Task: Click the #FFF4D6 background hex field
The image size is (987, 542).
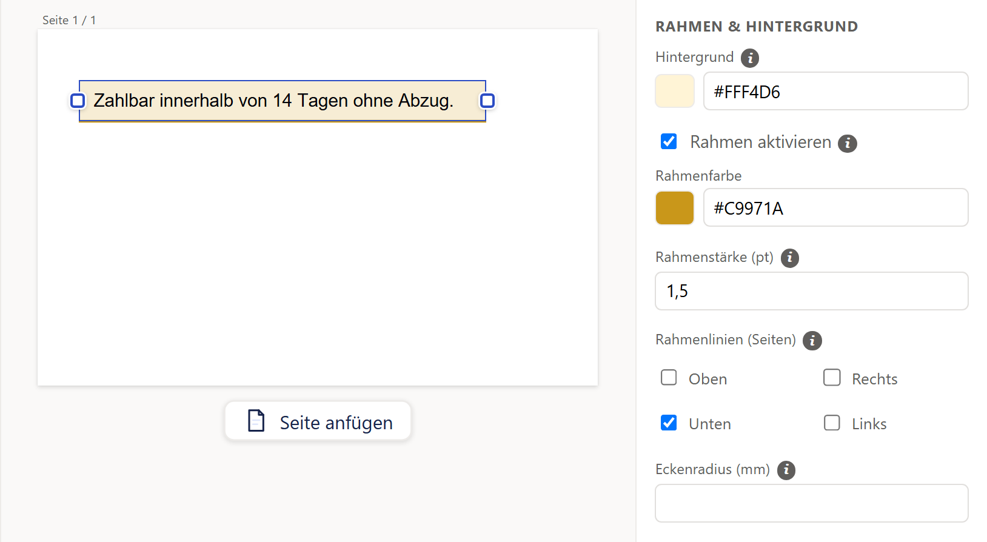Action: coord(835,91)
